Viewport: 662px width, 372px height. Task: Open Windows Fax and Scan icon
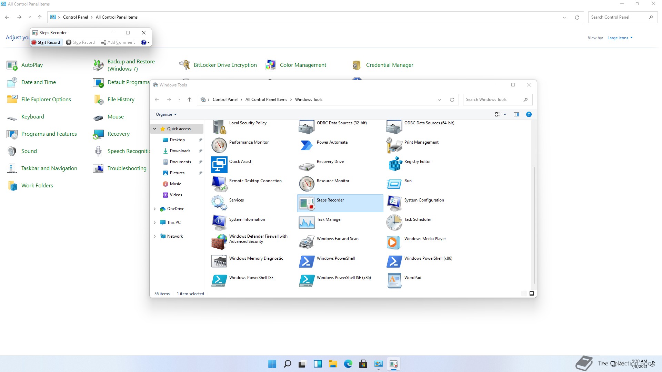tap(307, 242)
